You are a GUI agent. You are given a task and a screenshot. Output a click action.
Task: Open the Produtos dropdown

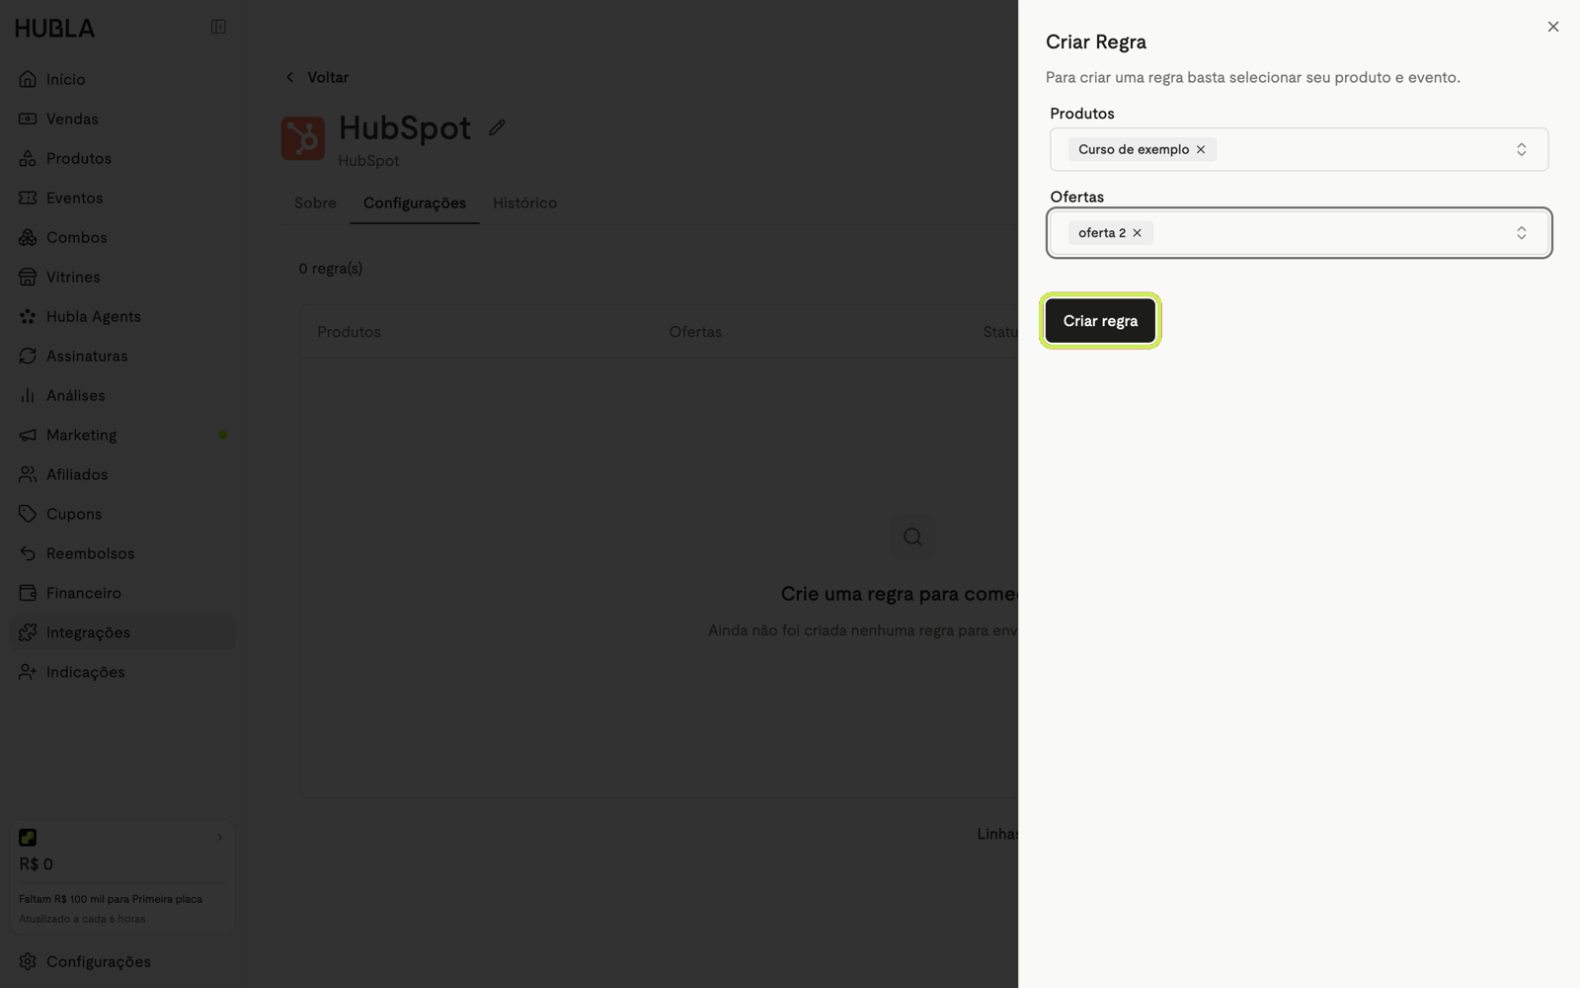1300,149
